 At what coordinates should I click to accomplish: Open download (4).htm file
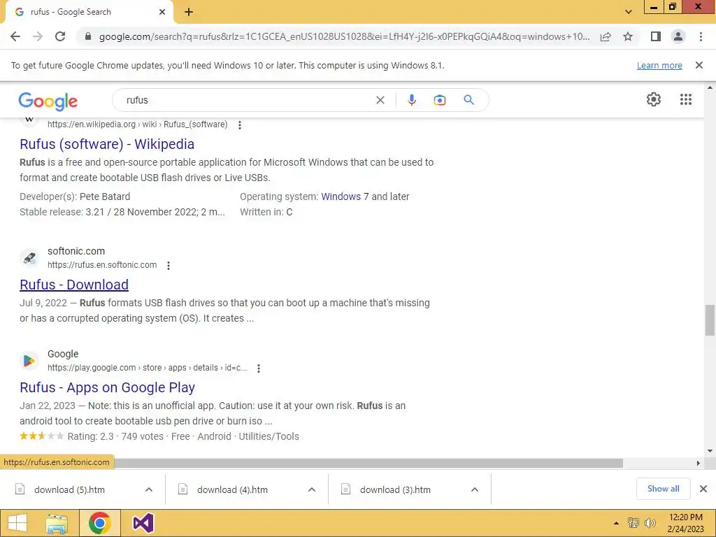(232, 489)
